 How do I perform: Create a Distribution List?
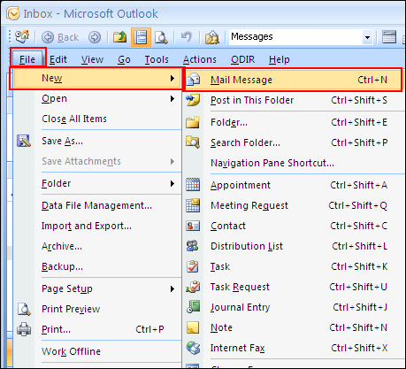(x=294, y=246)
